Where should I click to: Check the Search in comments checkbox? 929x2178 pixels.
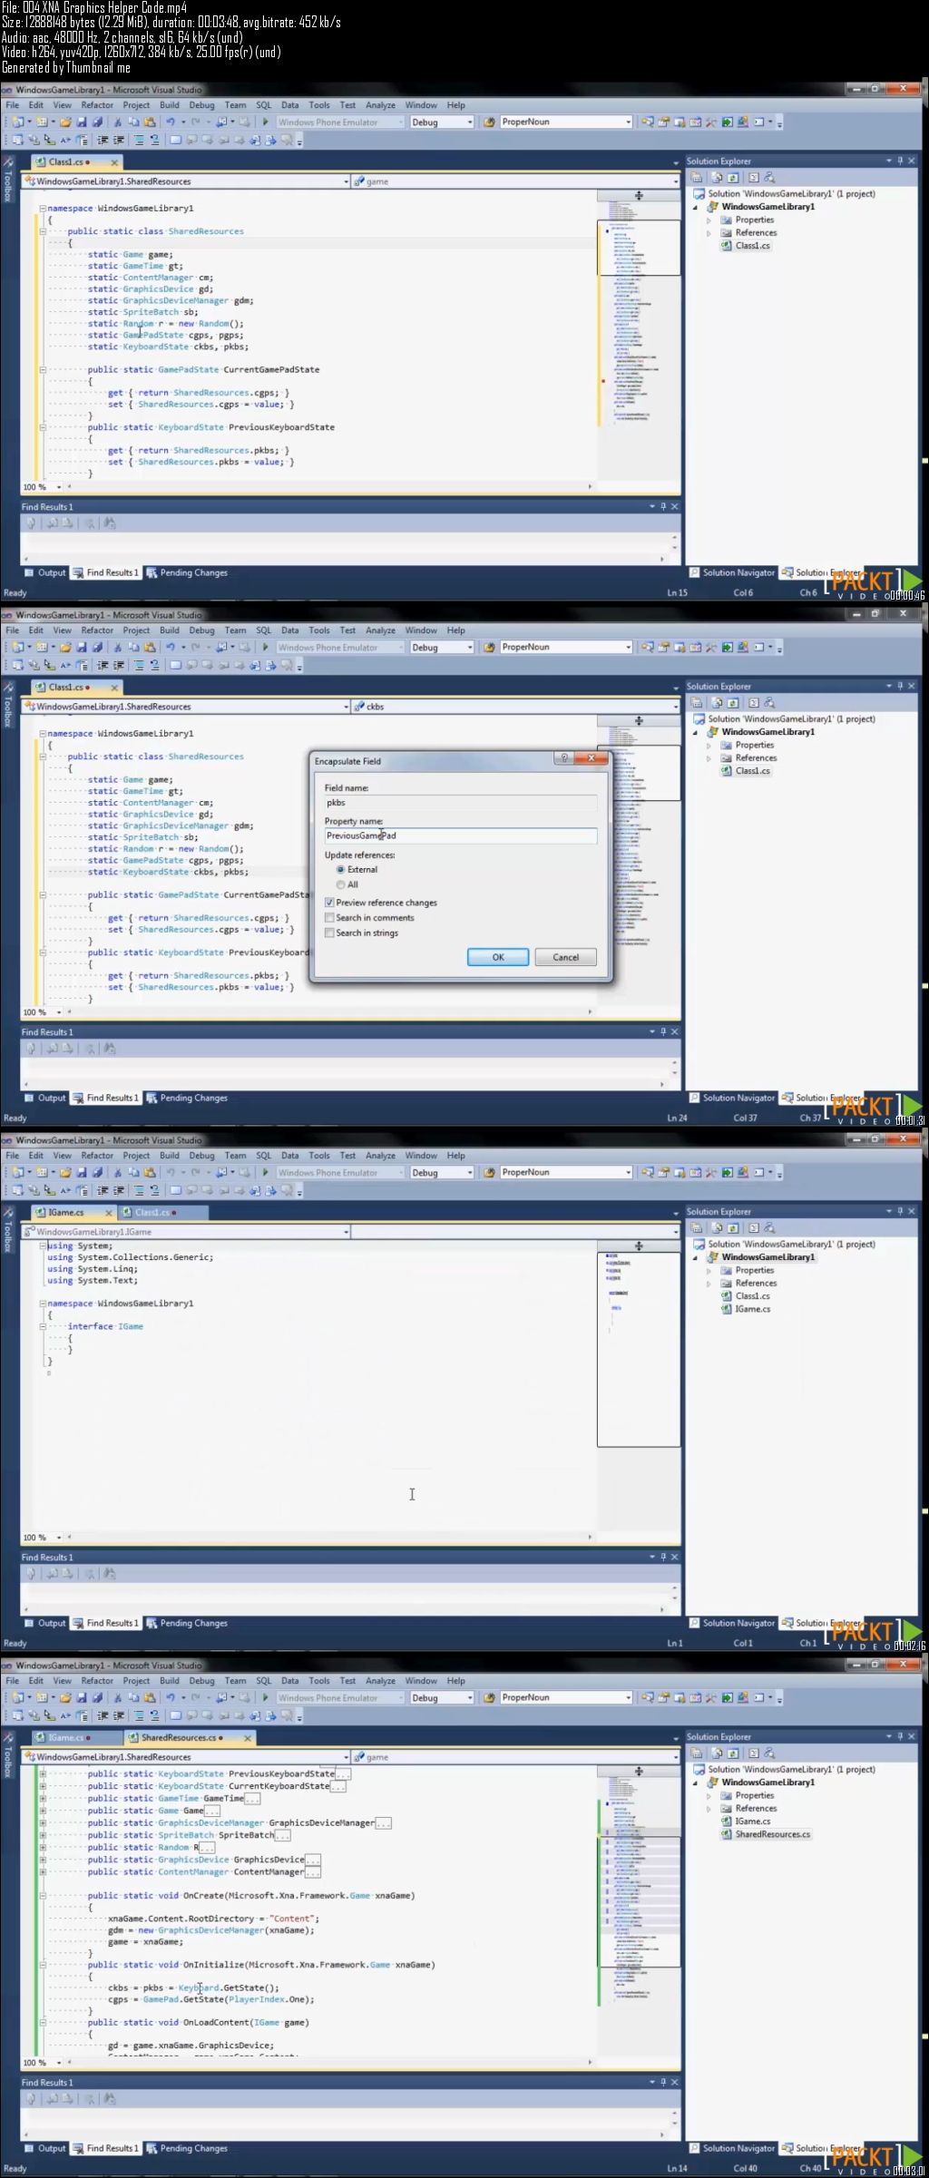pos(329,918)
